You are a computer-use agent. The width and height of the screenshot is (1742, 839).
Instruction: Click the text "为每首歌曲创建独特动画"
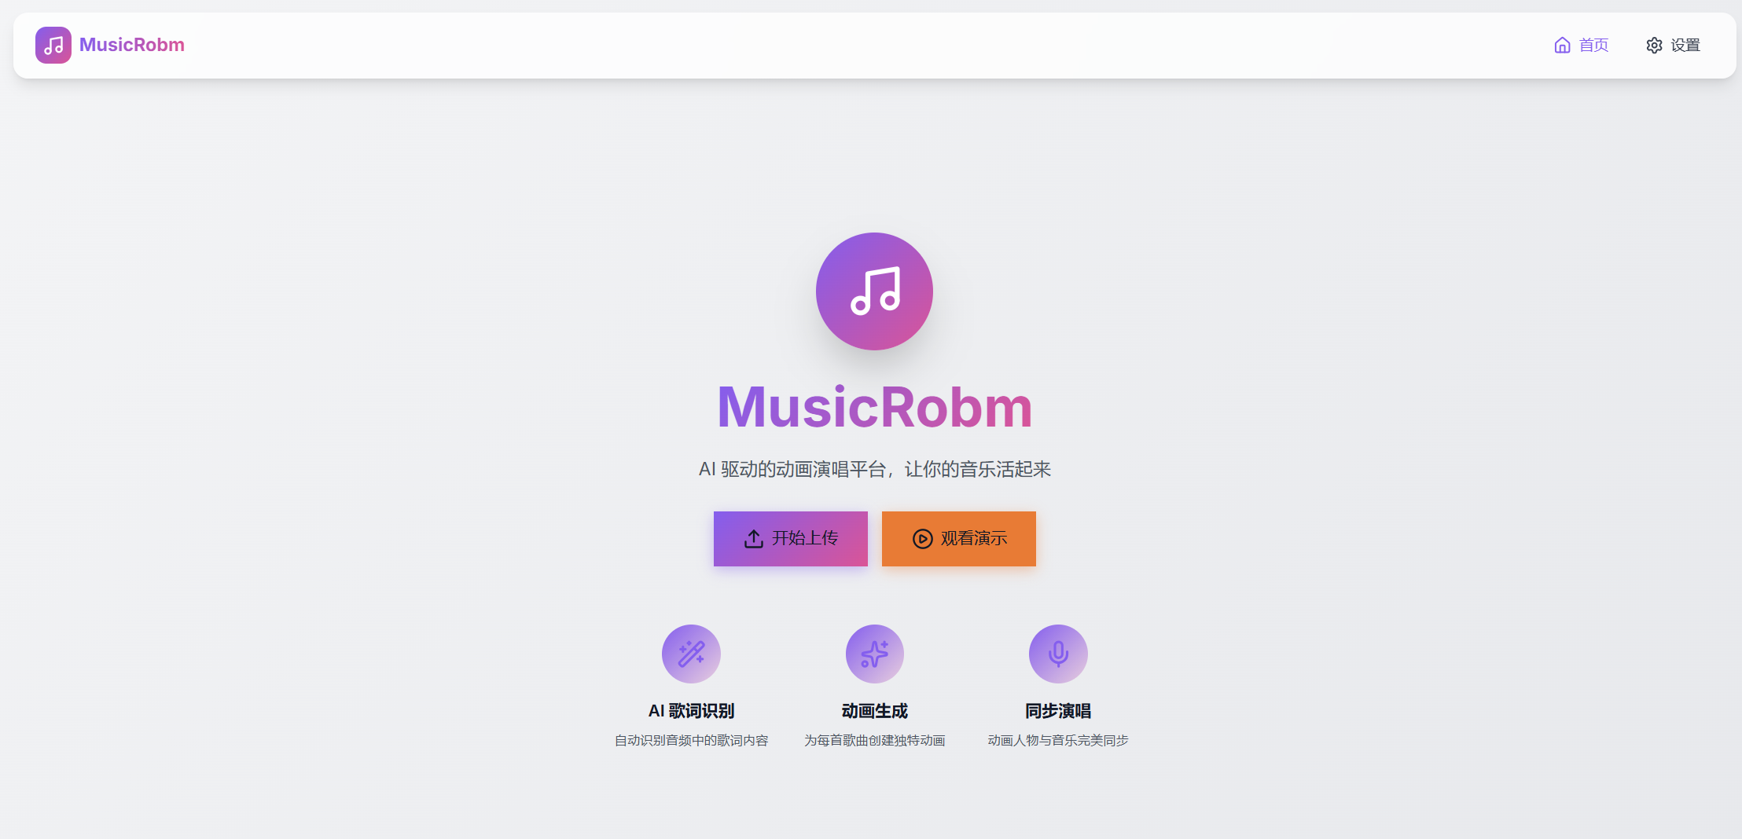874,741
